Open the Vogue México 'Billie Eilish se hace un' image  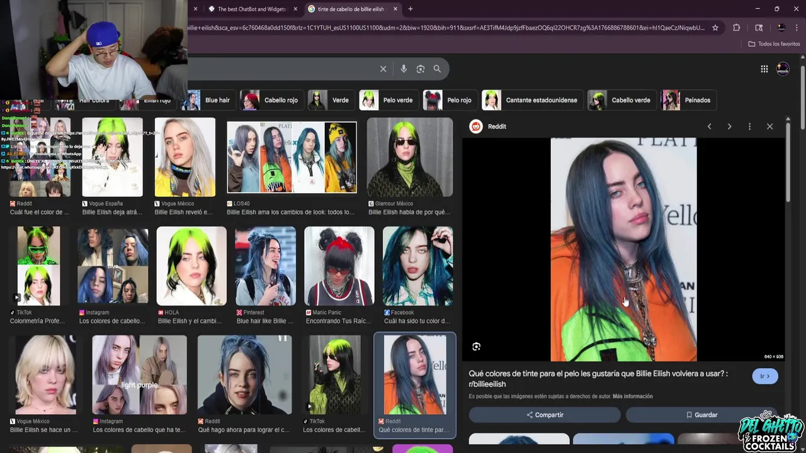tap(45, 375)
